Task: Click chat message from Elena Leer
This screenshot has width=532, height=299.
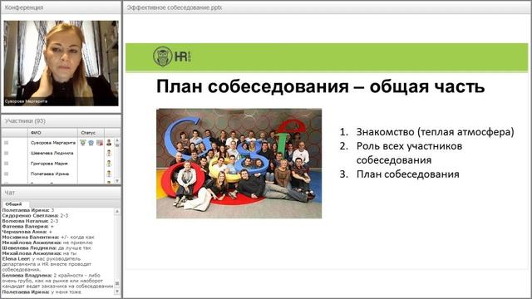Action: (47, 264)
